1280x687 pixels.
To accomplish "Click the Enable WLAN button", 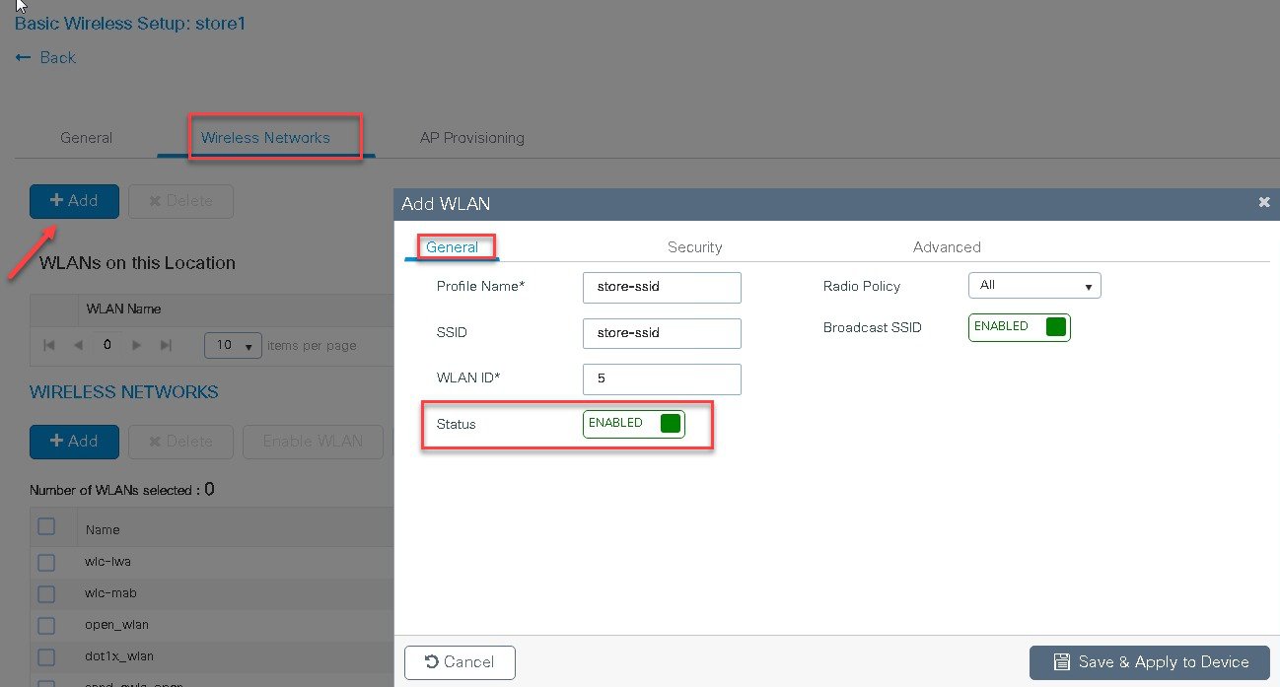I will 313,442.
